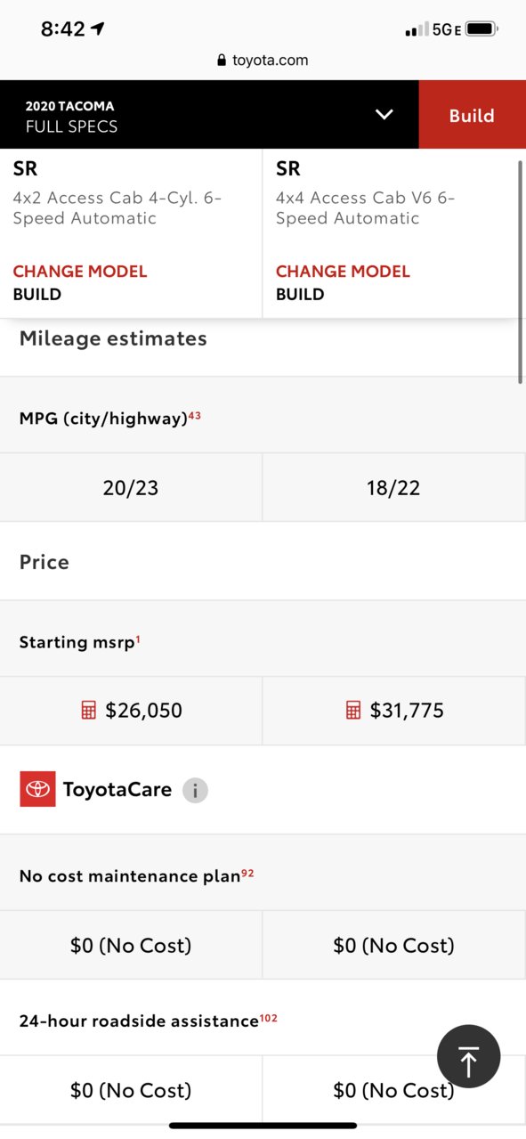Tap the toyota.com address bar

coord(263,61)
